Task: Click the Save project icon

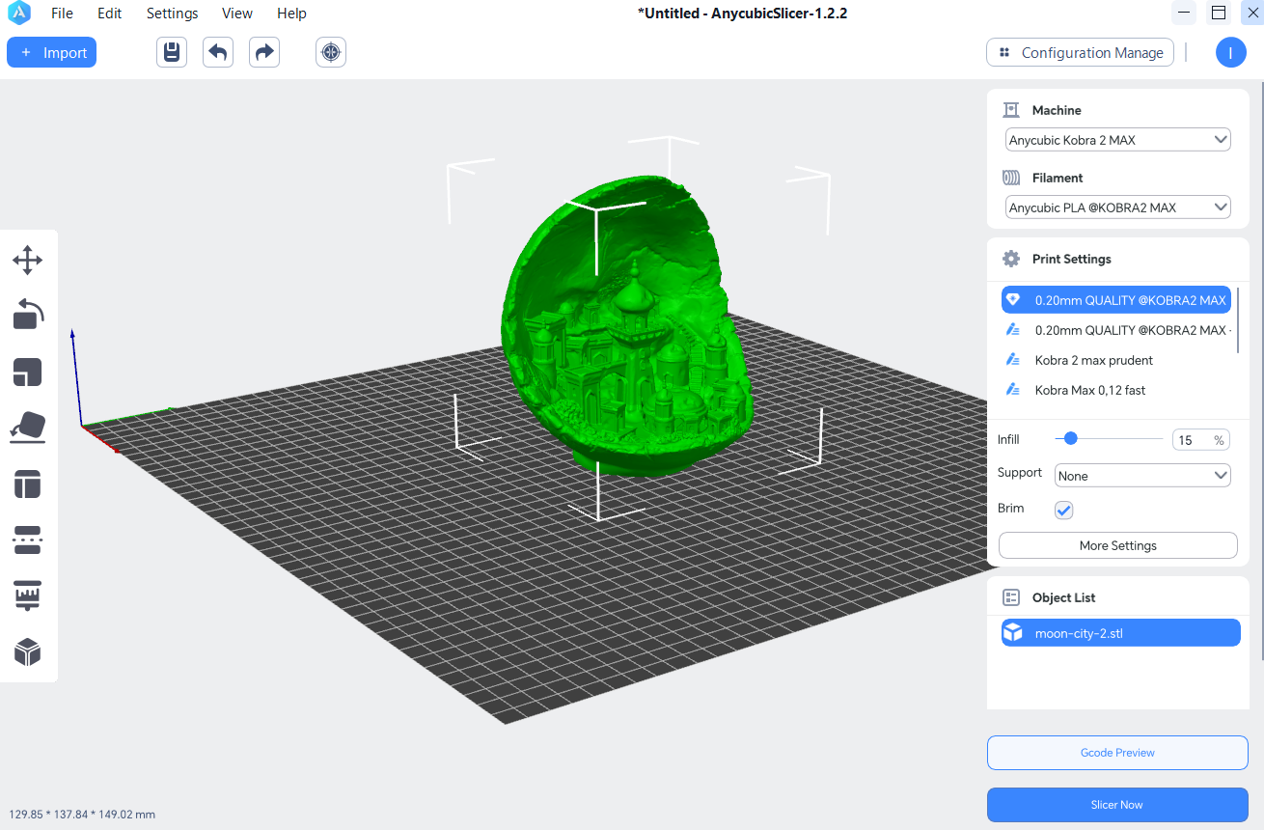Action: 172,52
